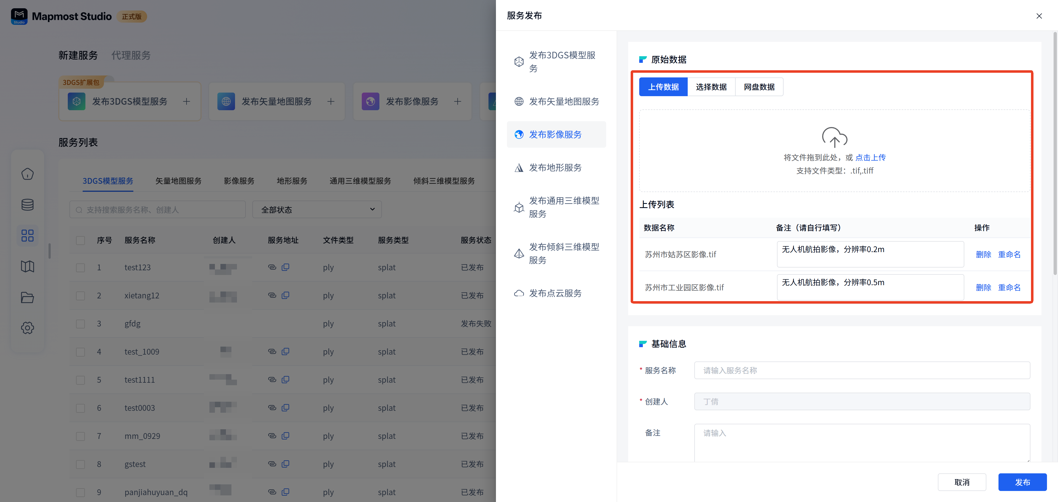Click the 服务名称 input field
Image resolution: width=1058 pixels, height=502 pixels.
(x=862, y=370)
